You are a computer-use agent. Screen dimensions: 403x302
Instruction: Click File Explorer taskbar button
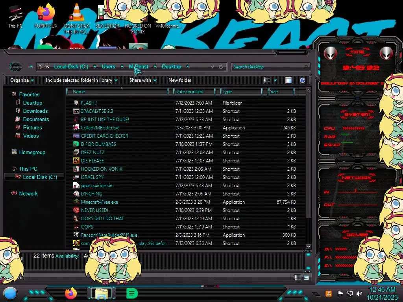(102, 293)
